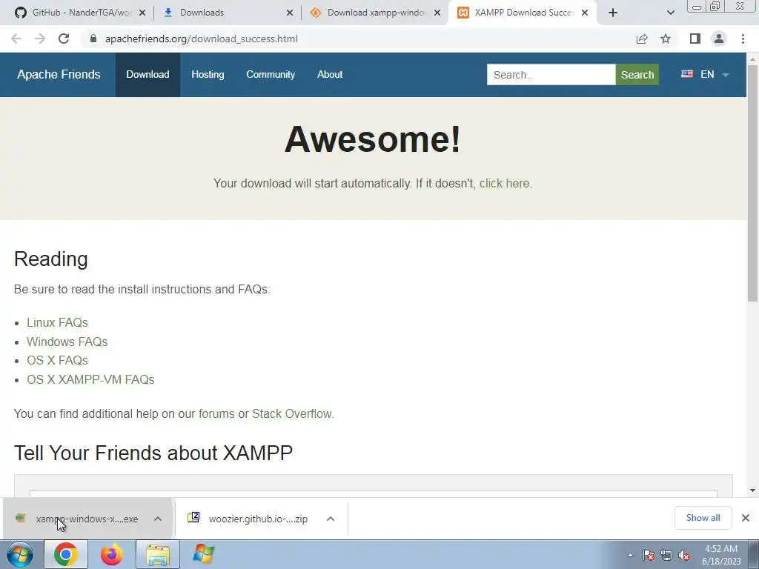Open the woozier.github.io zip download
This screenshot has width=759, height=569.
coord(249,519)
